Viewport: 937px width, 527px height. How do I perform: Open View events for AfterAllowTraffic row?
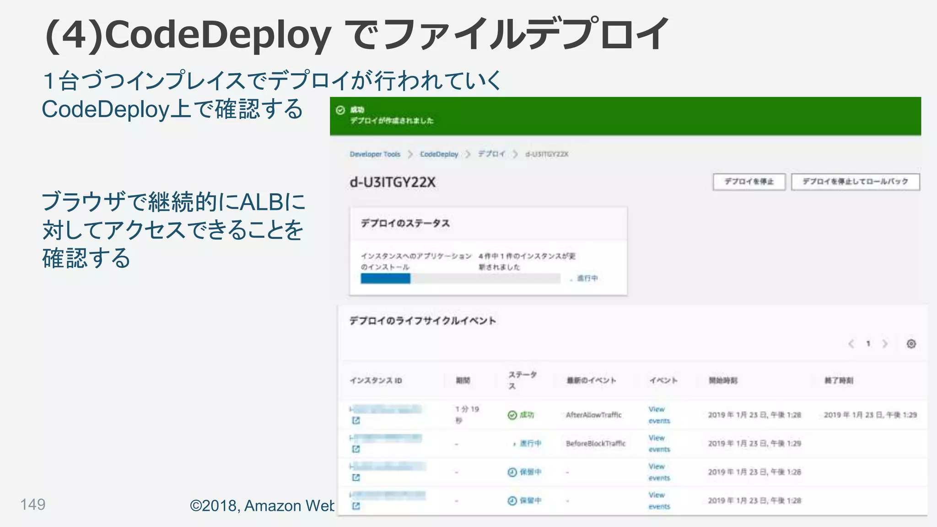click(659, 415)
